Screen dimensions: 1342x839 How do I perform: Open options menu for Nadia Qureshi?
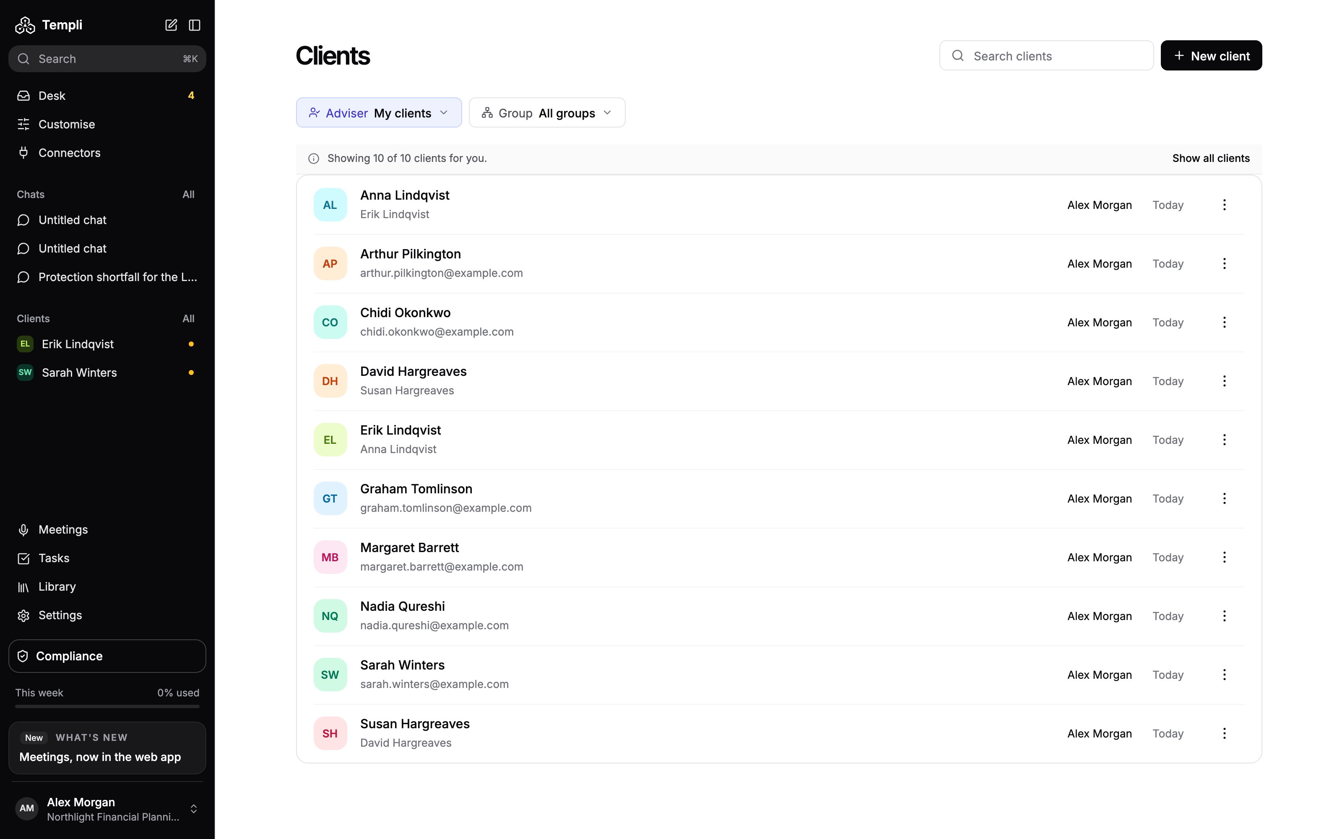[1225, 616]
